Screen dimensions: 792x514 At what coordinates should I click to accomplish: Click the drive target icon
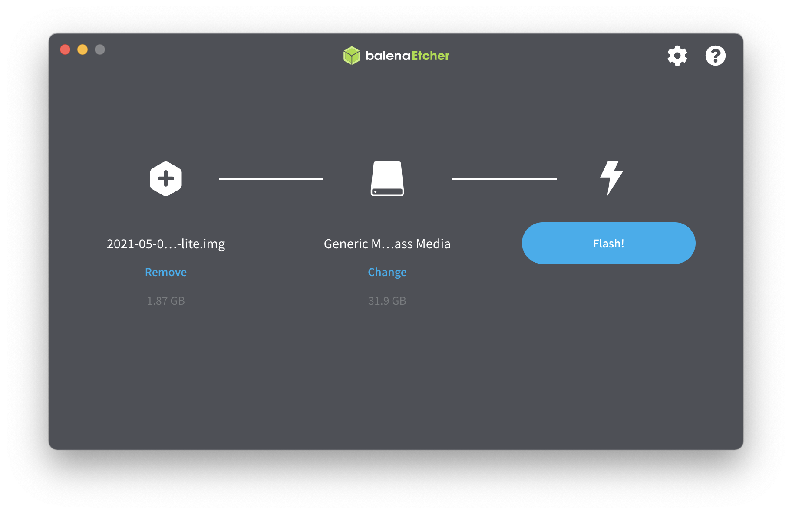[387, 179]
